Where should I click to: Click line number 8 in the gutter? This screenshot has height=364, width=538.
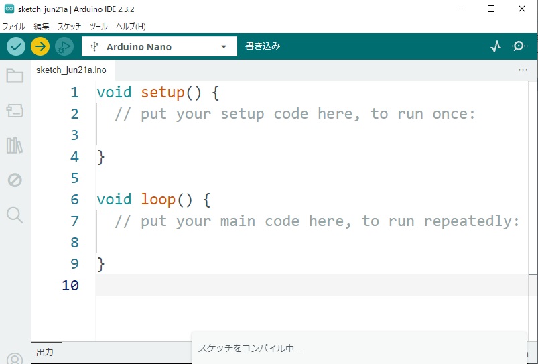pyautogui.click(x=74, y=243)
